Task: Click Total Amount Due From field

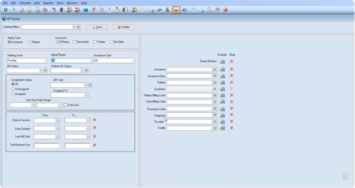Action: tap(46, 145)
